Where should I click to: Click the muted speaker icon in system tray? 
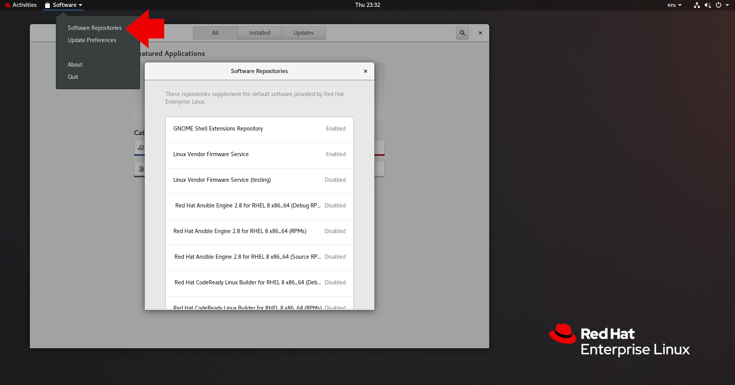(708, 5)
